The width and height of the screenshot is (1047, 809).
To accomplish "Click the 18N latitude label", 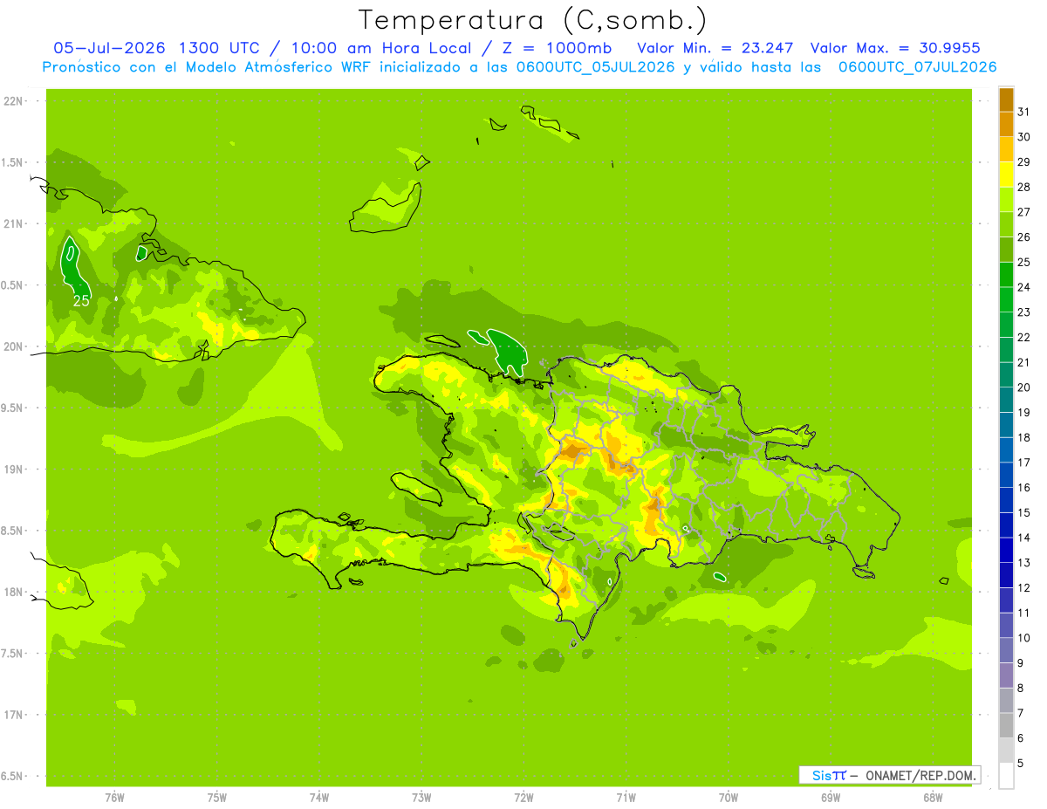I will click(14, 593).
